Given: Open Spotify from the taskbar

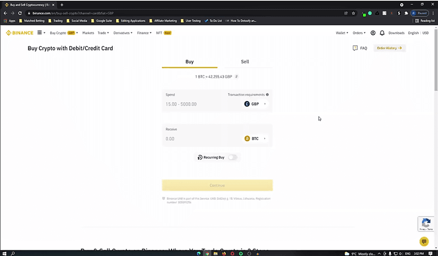Looking at the screenshot, I should [x=241, y=253].
